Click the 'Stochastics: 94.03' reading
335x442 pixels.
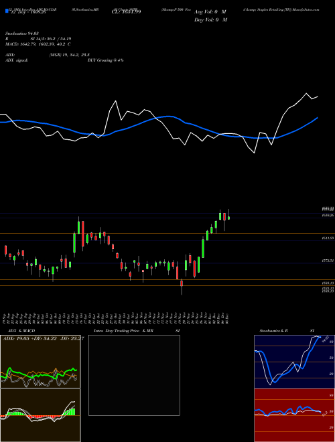(21, 33)
